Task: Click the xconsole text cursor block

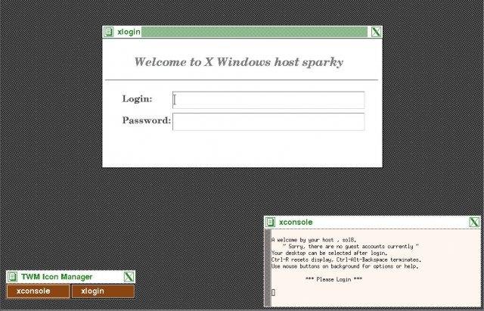Action: pos(273,292)
